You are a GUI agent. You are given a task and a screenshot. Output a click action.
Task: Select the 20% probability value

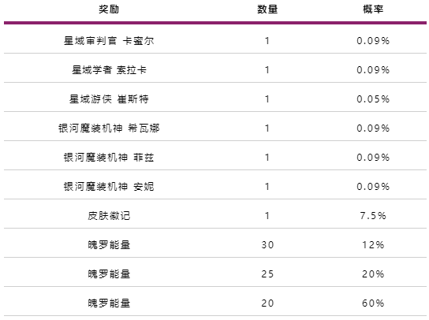pos(373,274)
